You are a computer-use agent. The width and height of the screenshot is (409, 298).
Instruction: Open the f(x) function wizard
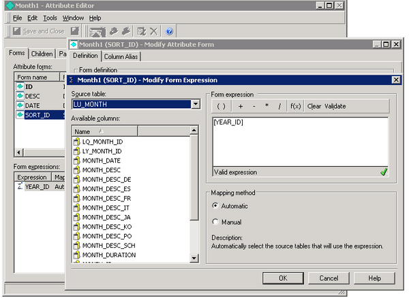click(x=296, y=106)
